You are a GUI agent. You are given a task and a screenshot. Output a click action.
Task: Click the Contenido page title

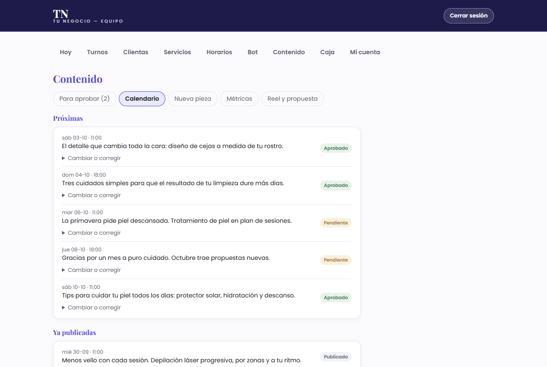[x=78, y=79]
